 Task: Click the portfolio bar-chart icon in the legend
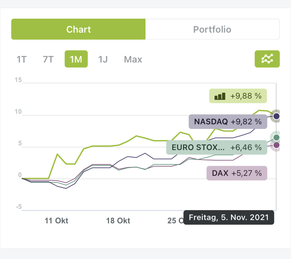coord(220,96)
